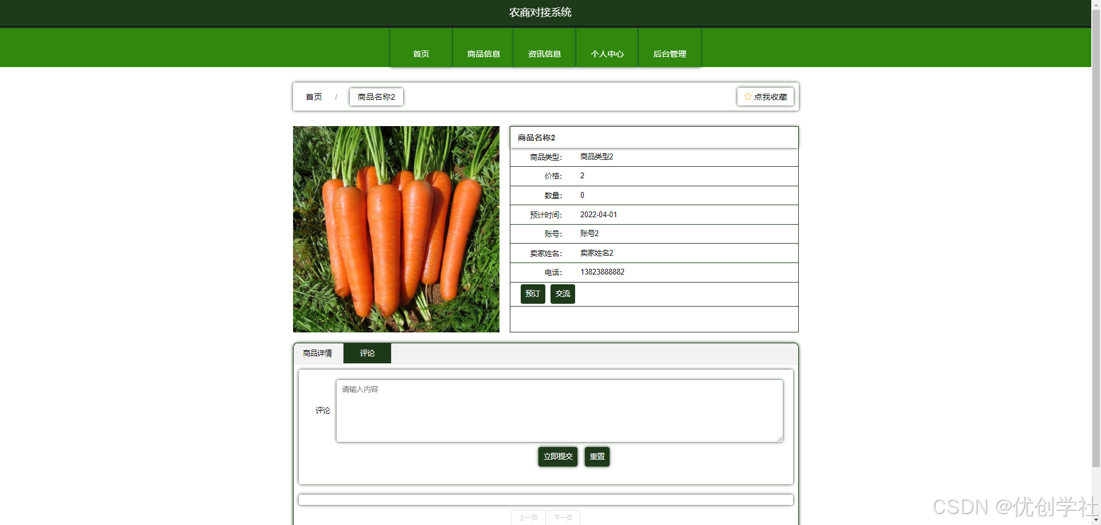Image resolution: width=1101 pixels, height=525 pixels.
Task: Click the 价格 label
Action: point(553,177)
